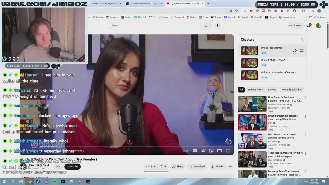Open Rumble bookmark
The height and width of the screenshot is (185, 329).
click(x=98, y=17)
